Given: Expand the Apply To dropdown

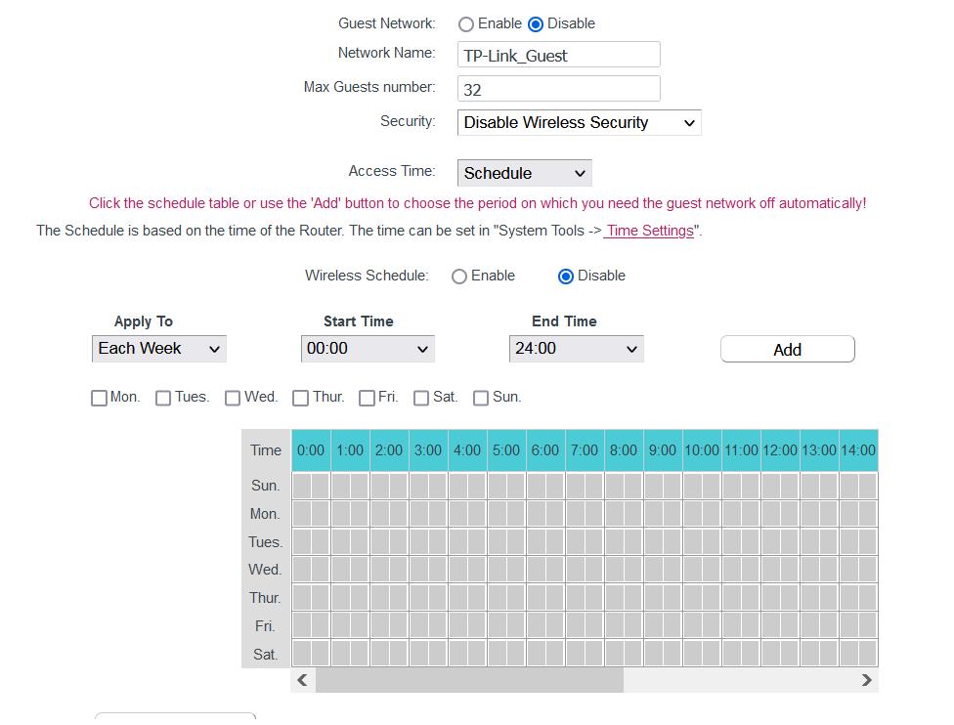Looking at the screenshot, I should click(158, 349).
